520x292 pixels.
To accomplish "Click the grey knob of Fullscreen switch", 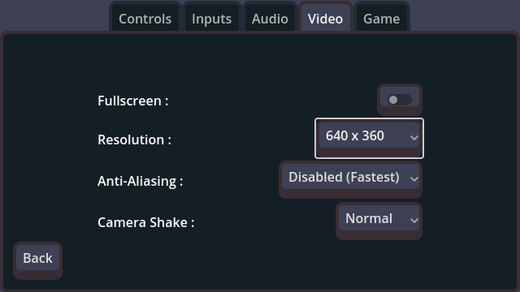I will click(x=393, y=100).
